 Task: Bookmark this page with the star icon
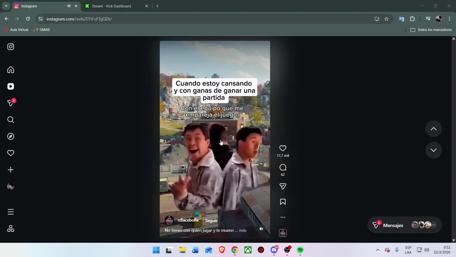coord(387,19)
